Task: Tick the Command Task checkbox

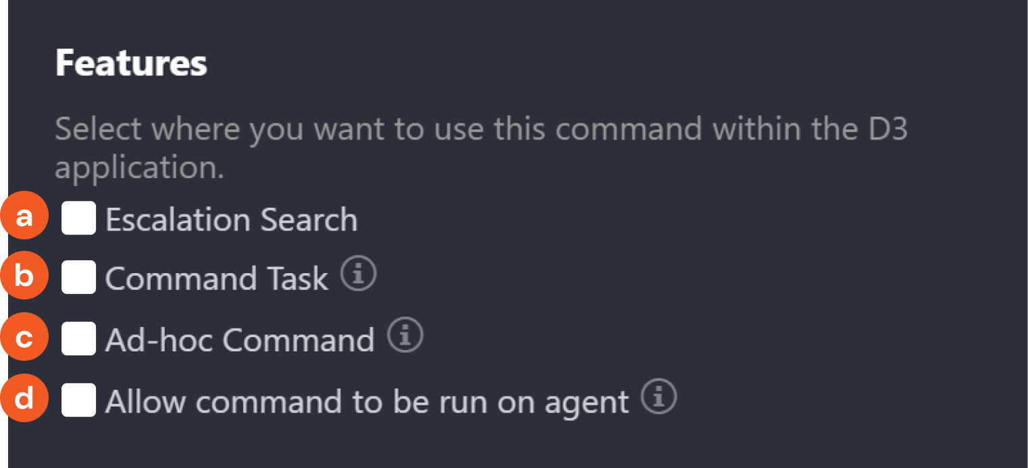Action: pyautogui.click(x=78, y=277)
